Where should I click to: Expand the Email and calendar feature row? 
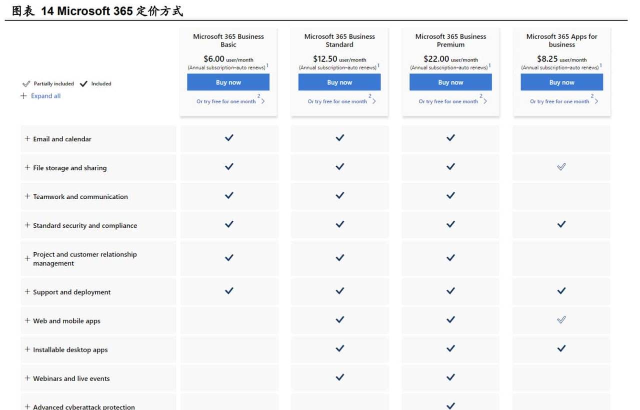(x=27, y=138)
